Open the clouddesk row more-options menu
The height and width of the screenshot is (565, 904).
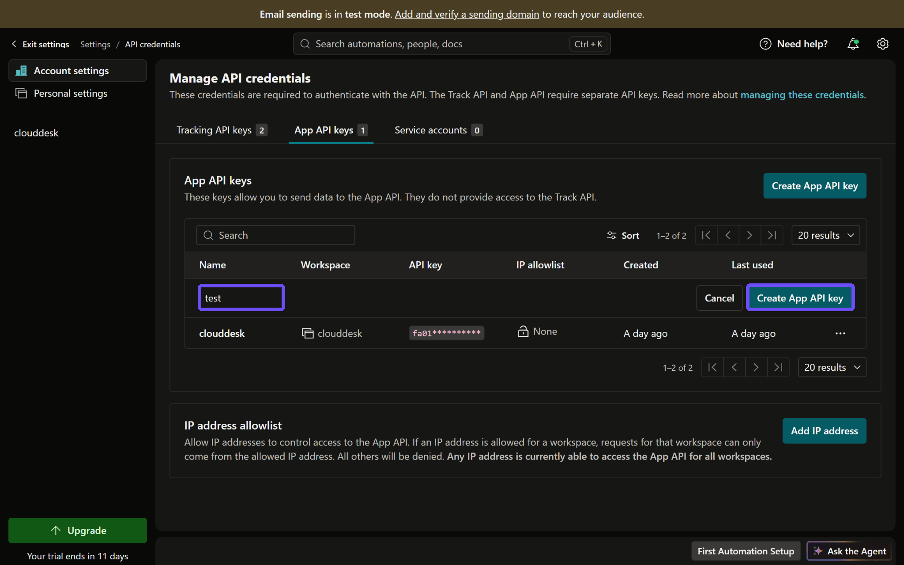(x=840, y=333)
